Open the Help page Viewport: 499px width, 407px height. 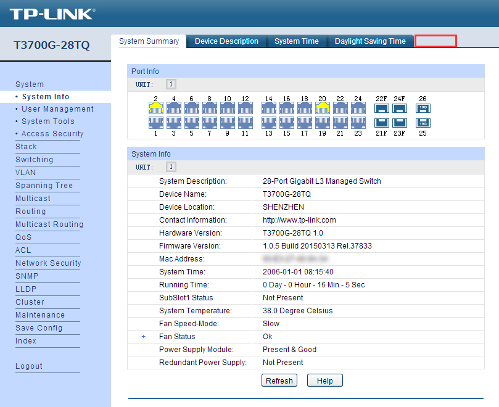pyautogui.click(x=324, y=380)
